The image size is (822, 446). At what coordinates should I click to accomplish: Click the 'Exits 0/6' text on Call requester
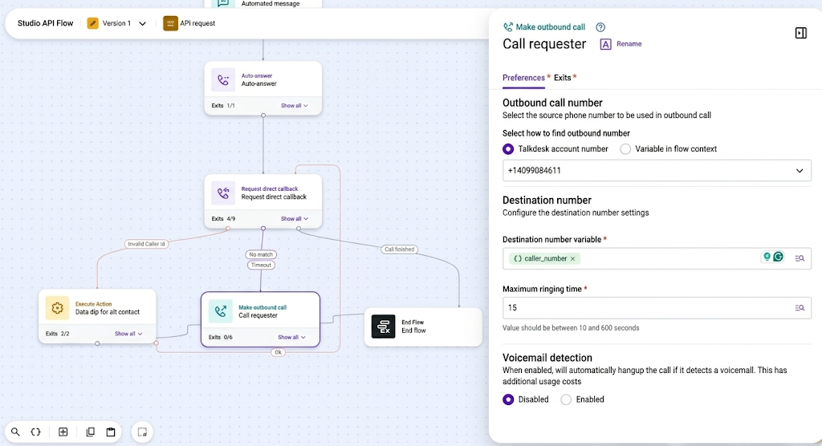click(x=220, y=337)
